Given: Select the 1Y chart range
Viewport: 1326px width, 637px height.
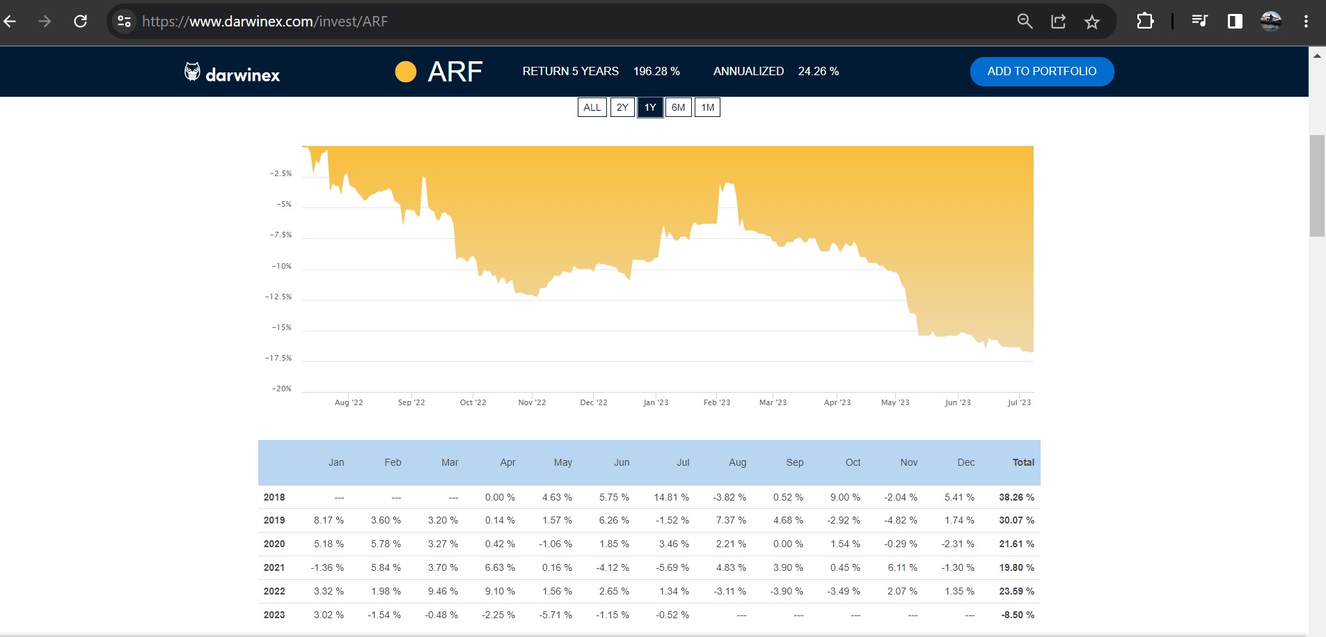Looking at the screenshot, I should point(650,107).
